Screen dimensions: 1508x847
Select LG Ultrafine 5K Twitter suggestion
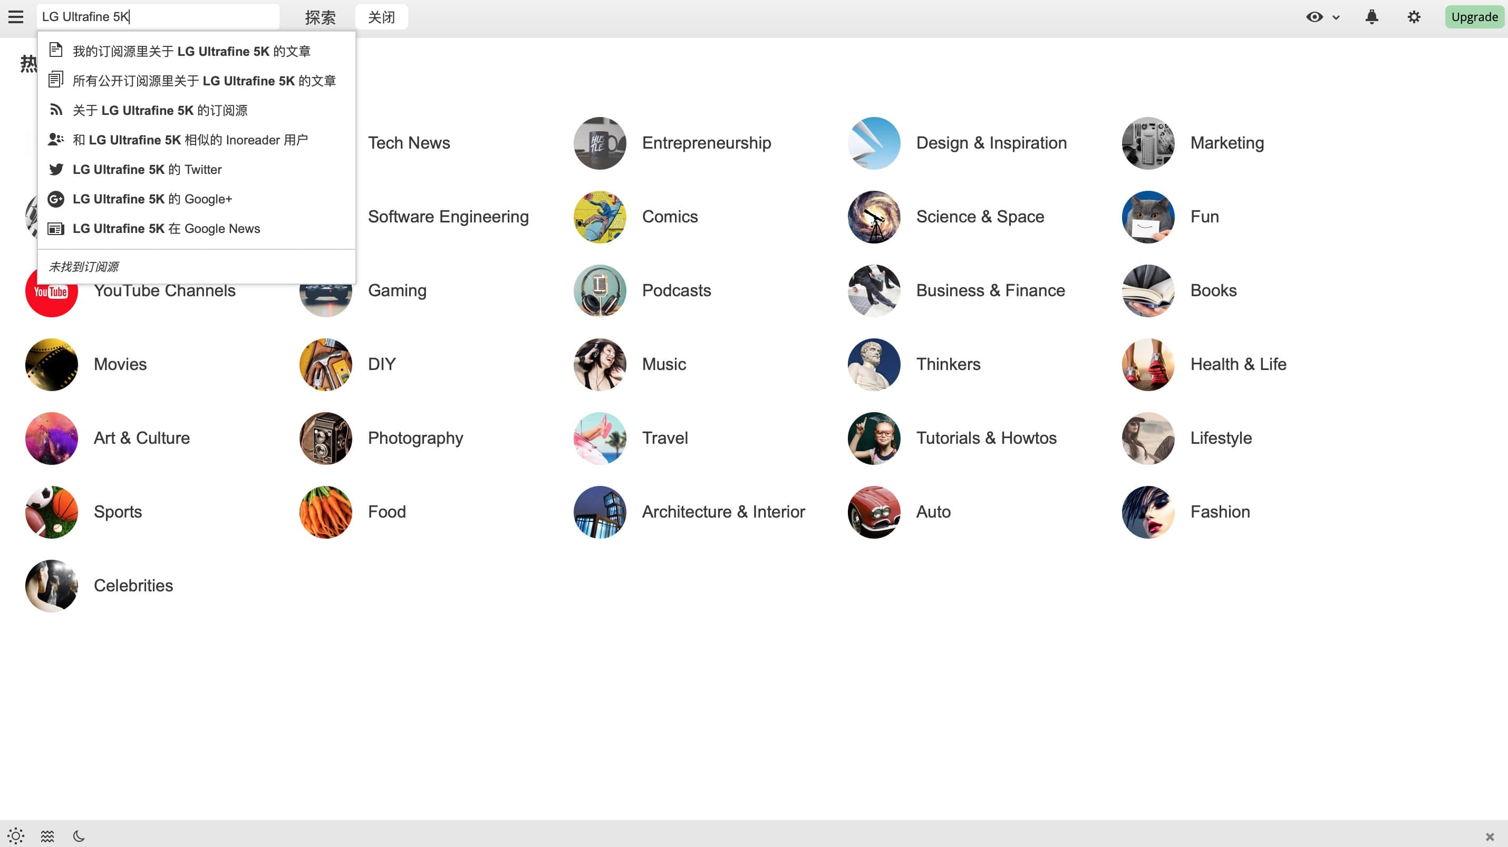(x=196, y=170)
